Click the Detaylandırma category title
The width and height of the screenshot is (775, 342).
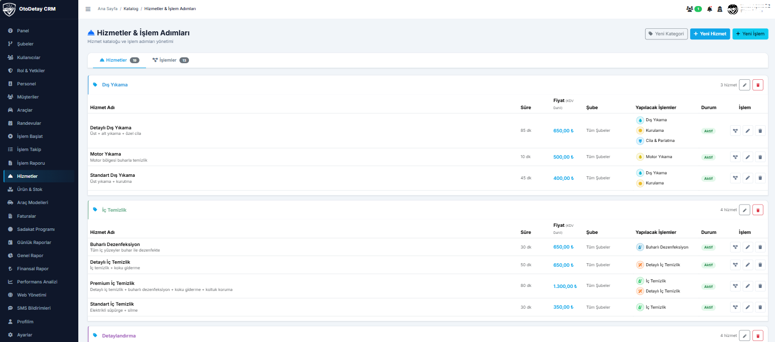(x=119, y=335)
